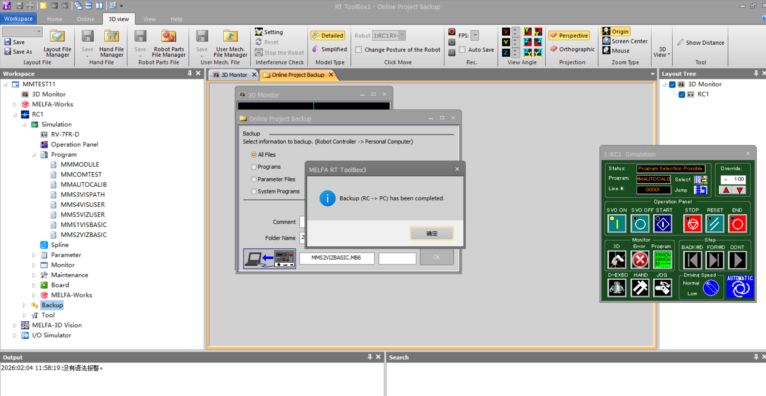
Task: Toggle the Driving Speed Normal/Low switch
Action: point(711,288)
